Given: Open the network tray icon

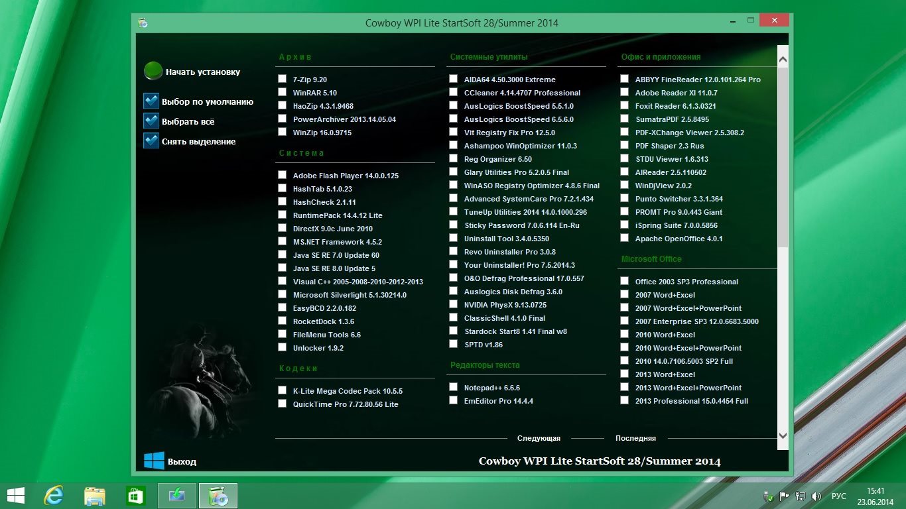Looking at the screenshot, I should point(801,496).
